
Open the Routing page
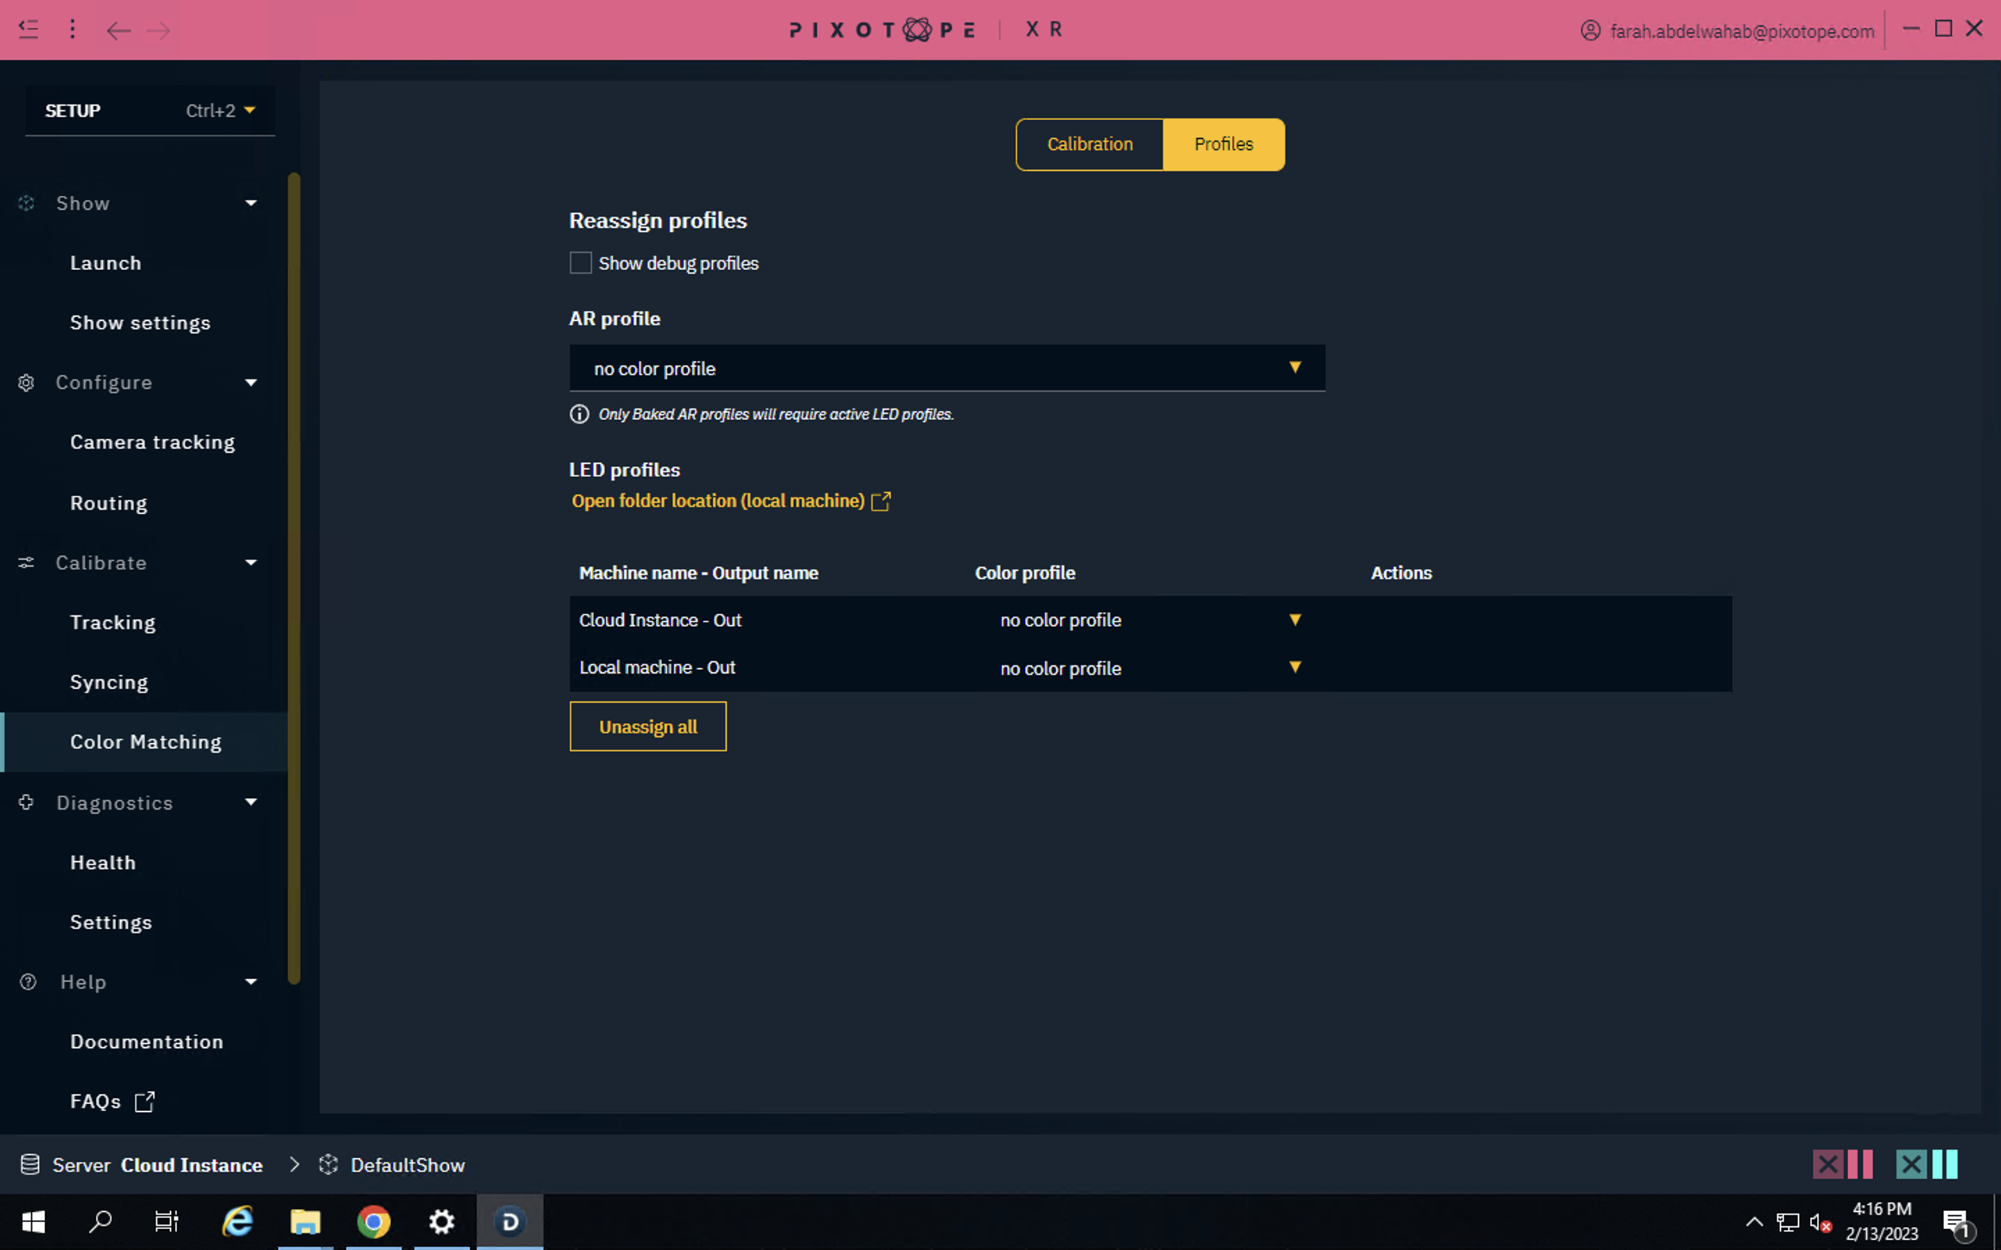(x=109, y=503)
